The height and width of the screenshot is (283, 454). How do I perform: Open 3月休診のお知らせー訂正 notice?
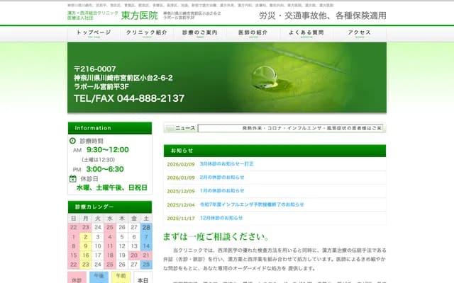tap(226, 163)
